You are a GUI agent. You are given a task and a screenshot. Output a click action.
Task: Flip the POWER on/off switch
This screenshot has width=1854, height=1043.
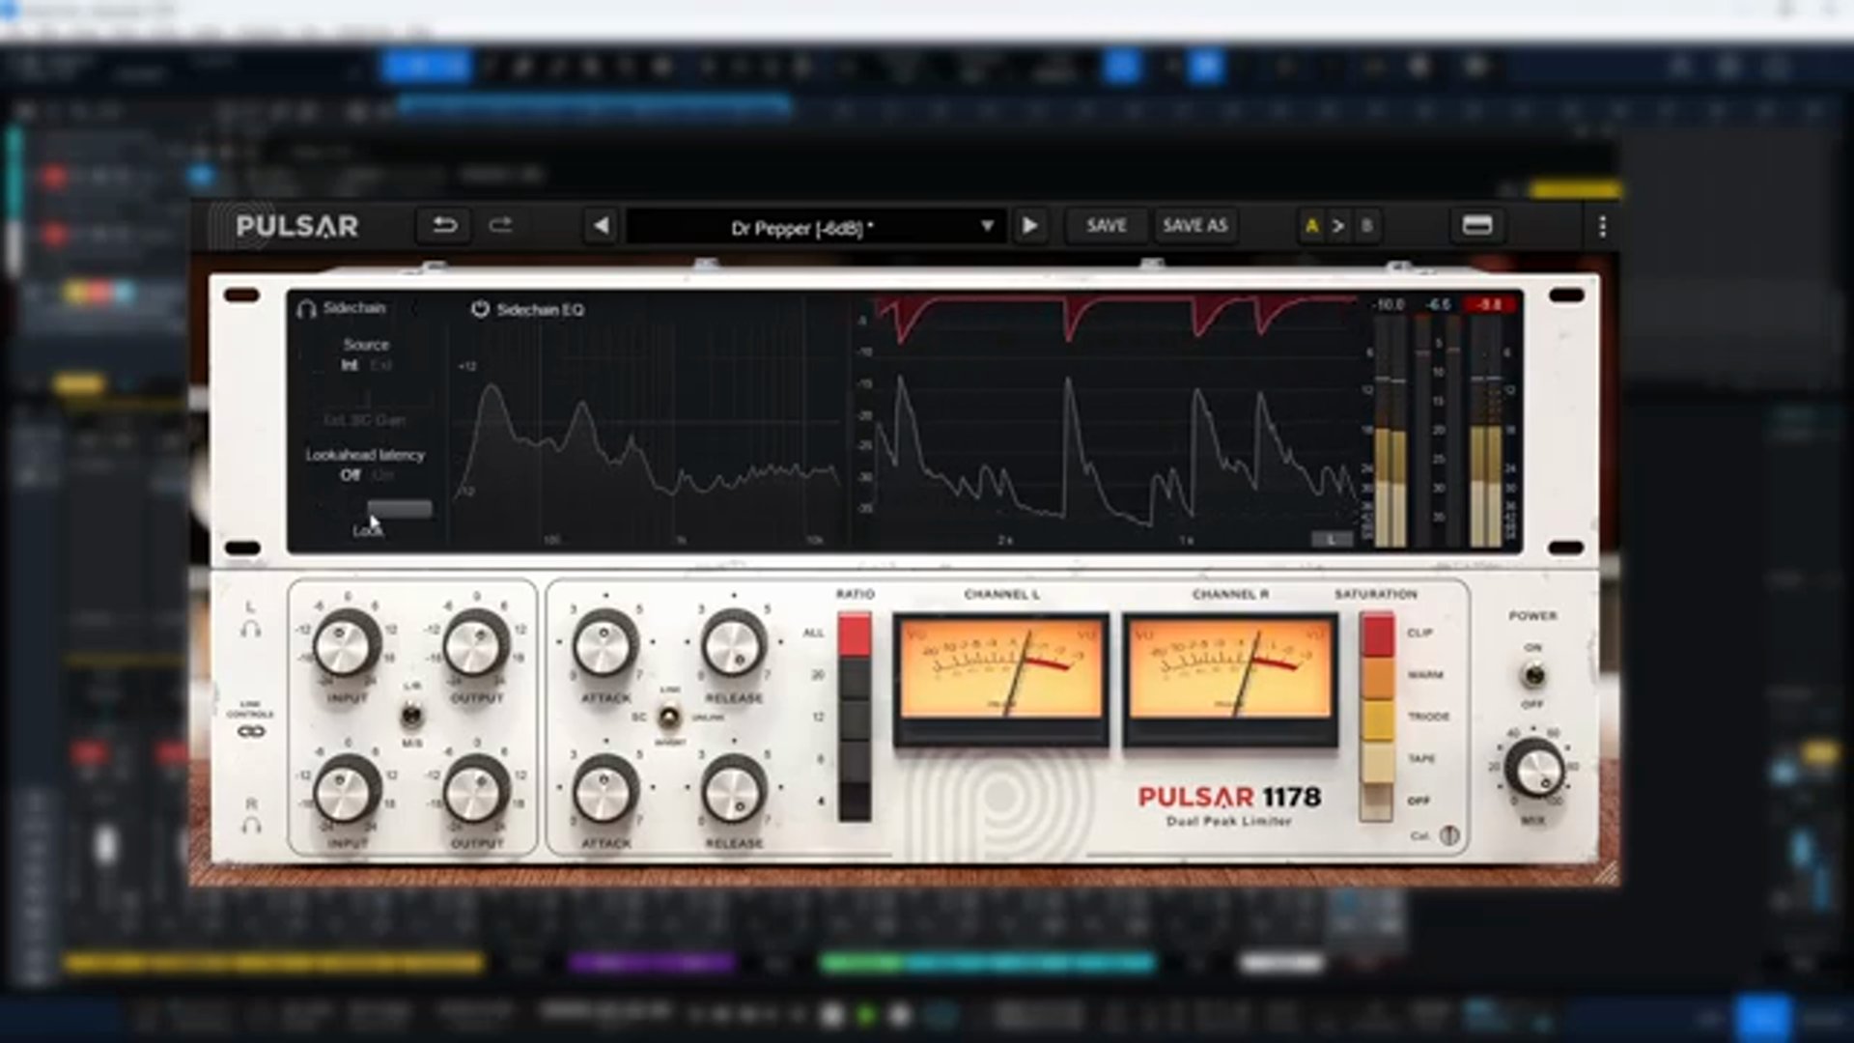point(1532,675)
